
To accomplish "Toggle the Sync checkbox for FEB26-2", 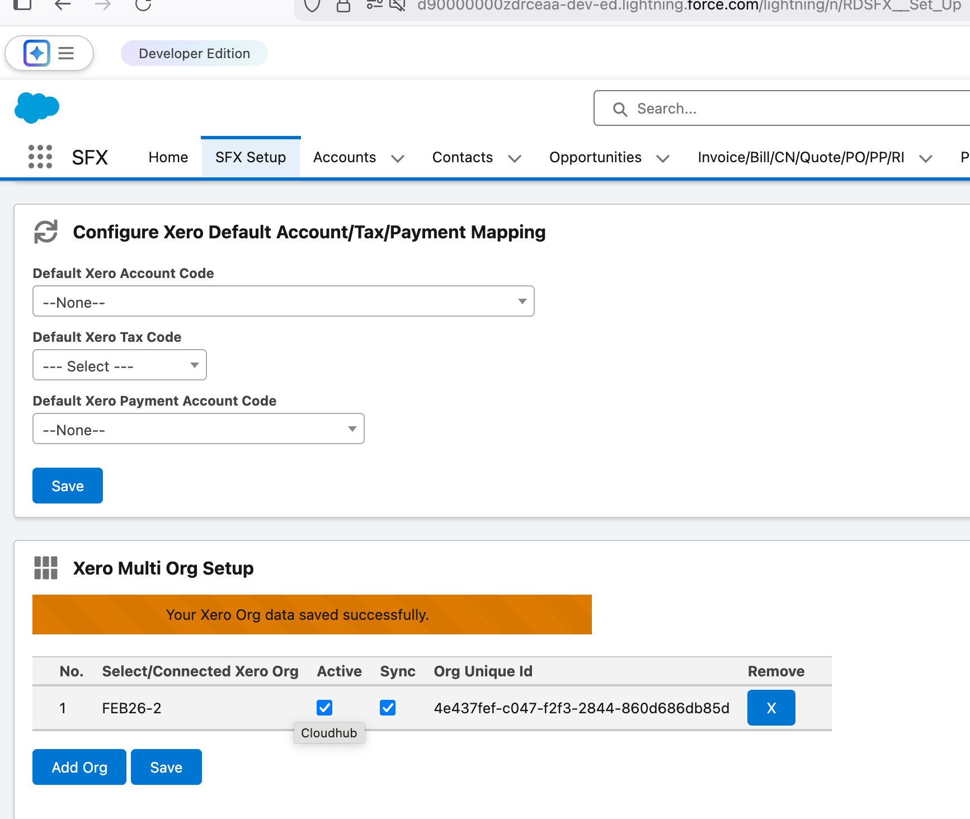I will point(388,708).
